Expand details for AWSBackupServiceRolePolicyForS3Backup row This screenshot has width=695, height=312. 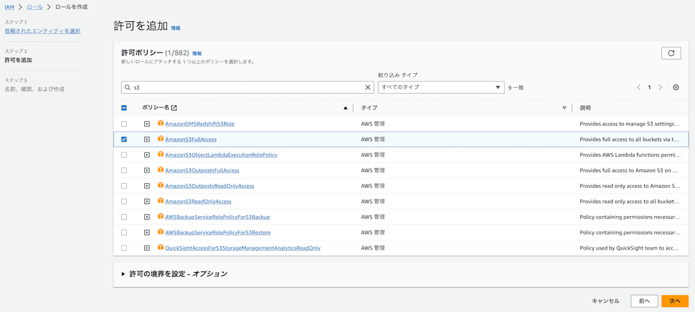(147, 217)
